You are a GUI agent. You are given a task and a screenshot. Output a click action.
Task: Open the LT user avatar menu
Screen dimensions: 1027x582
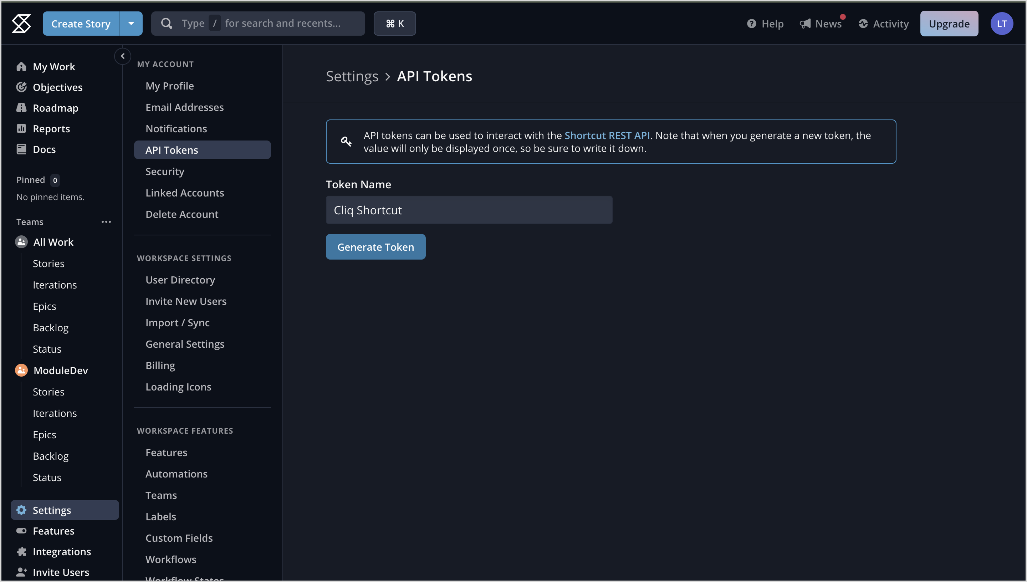[1001, 24]
